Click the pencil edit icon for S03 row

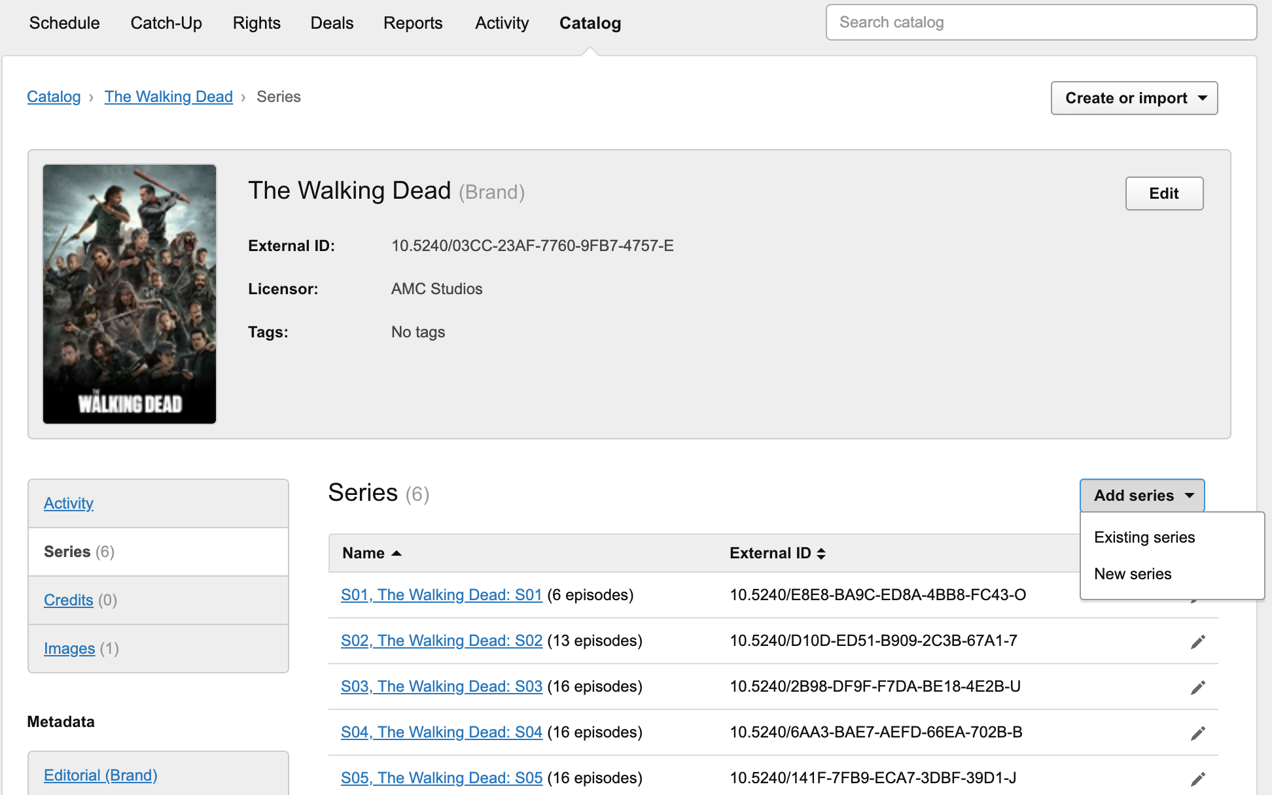click(x=1197, y=687)
